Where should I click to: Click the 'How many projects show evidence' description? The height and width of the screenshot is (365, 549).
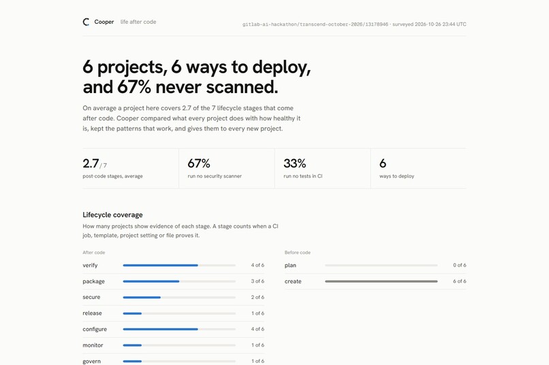[181, 231]
